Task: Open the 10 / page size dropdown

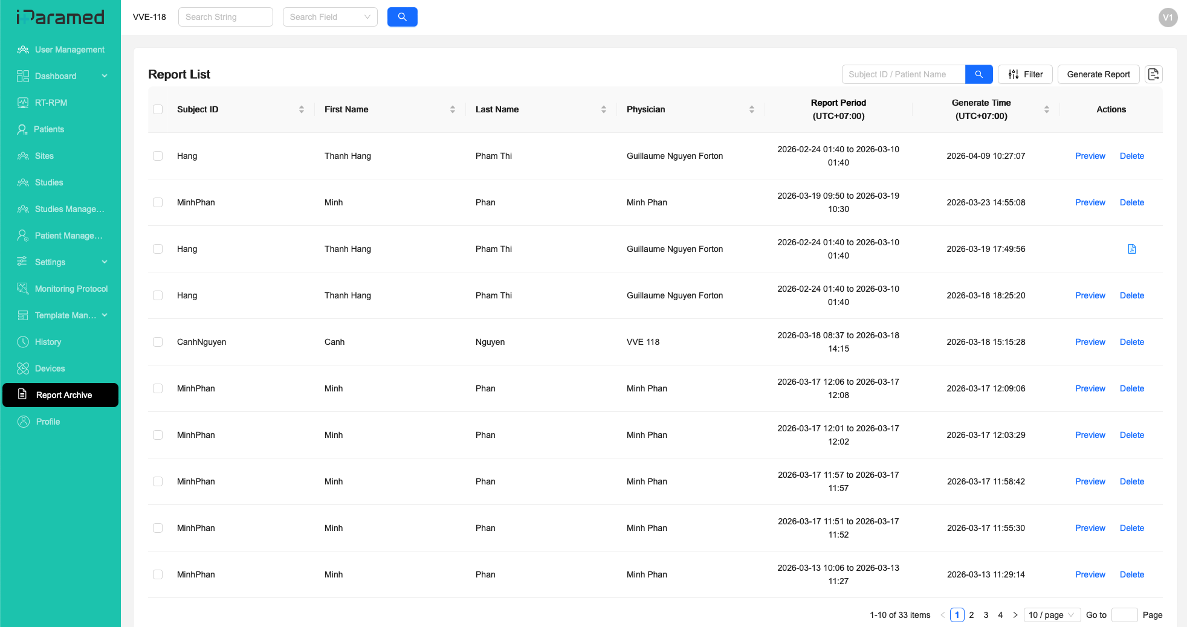Action: point(1052,615)
